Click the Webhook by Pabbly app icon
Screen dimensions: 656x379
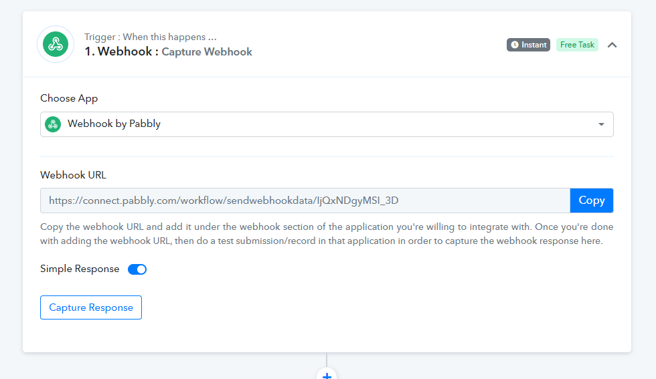click(x=53, y=124)
